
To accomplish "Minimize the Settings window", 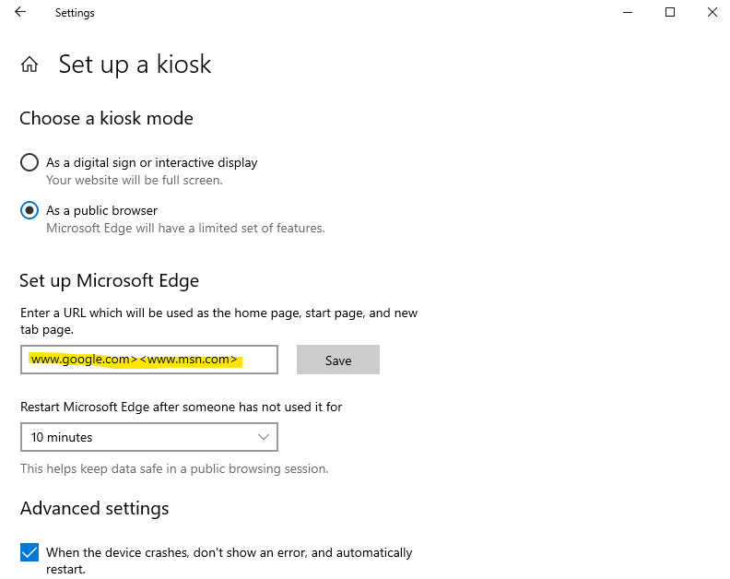I will (x=628, y=13).
